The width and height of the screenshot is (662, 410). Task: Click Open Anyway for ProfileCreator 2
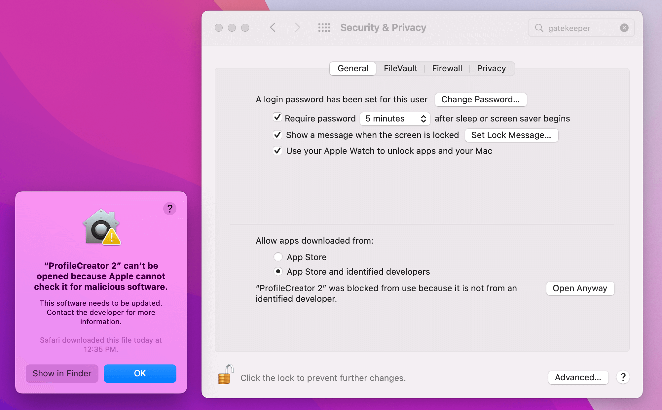point(580,288)
